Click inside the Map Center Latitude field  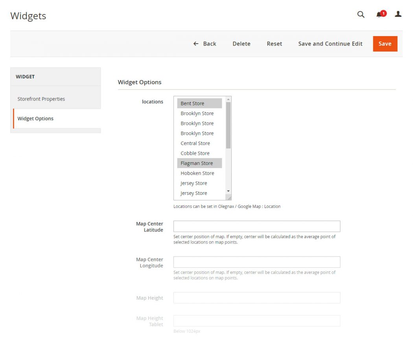pos(256,226)
